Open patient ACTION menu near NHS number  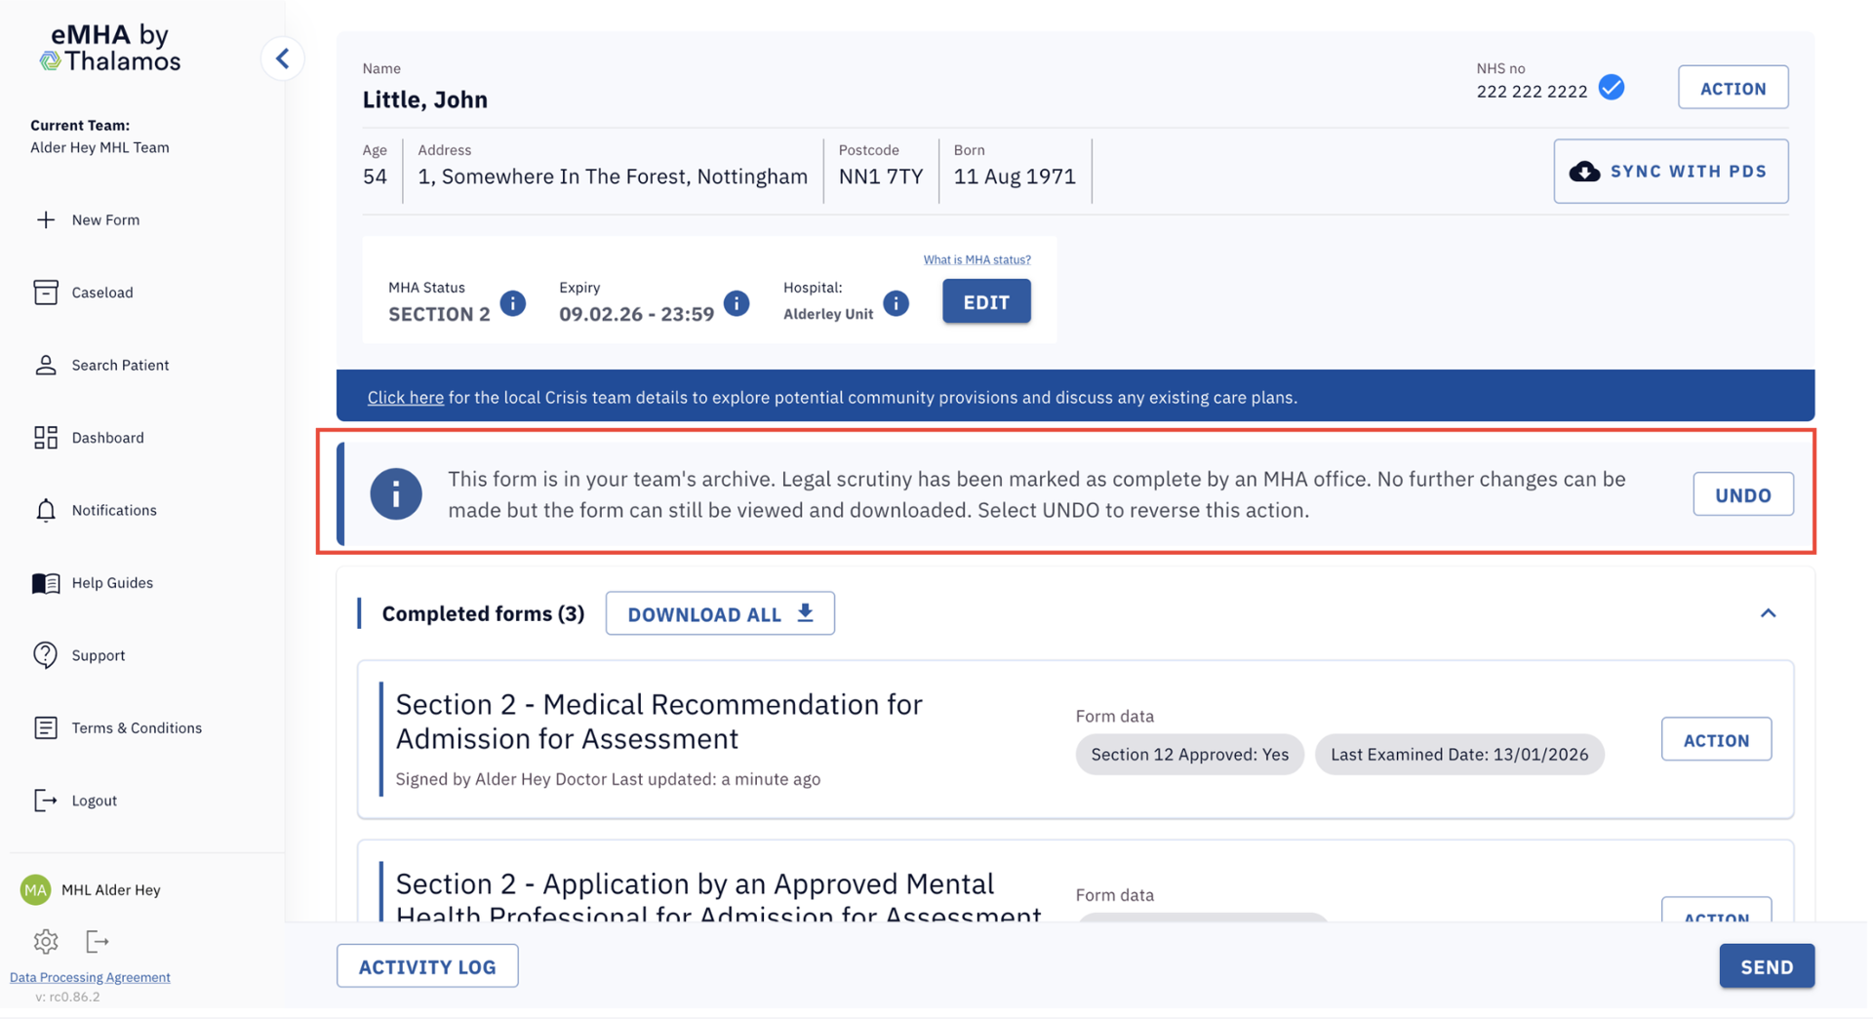(1733, 88)
